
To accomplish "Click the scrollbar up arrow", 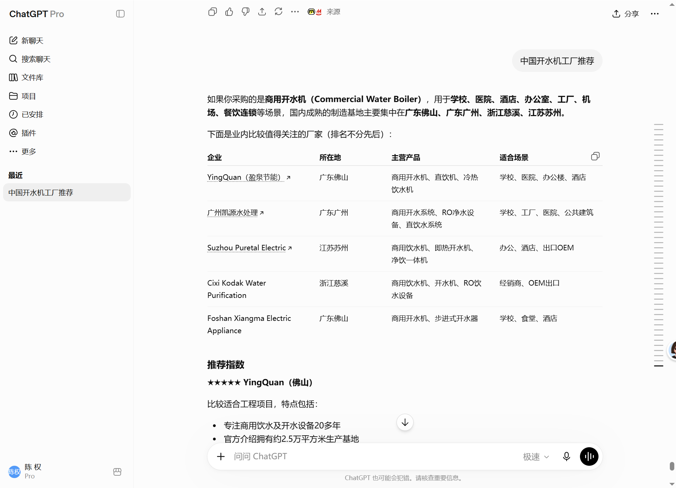I will point(672,4).
